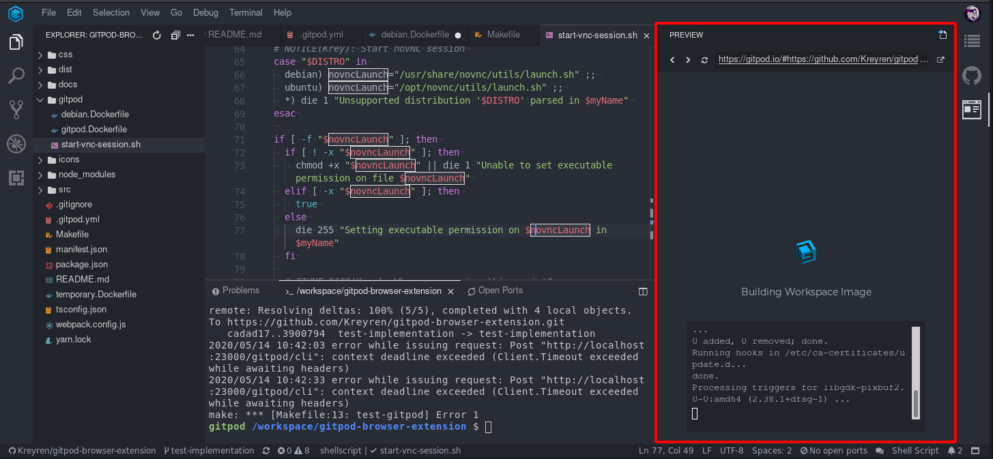Refresh the Explorer file tree

[156, 35]
